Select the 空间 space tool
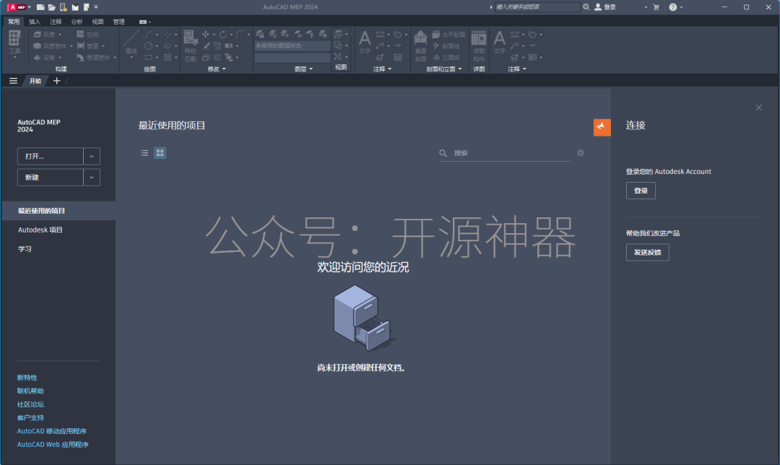Screen dimensions: 780x465 [x=88, y=35]
